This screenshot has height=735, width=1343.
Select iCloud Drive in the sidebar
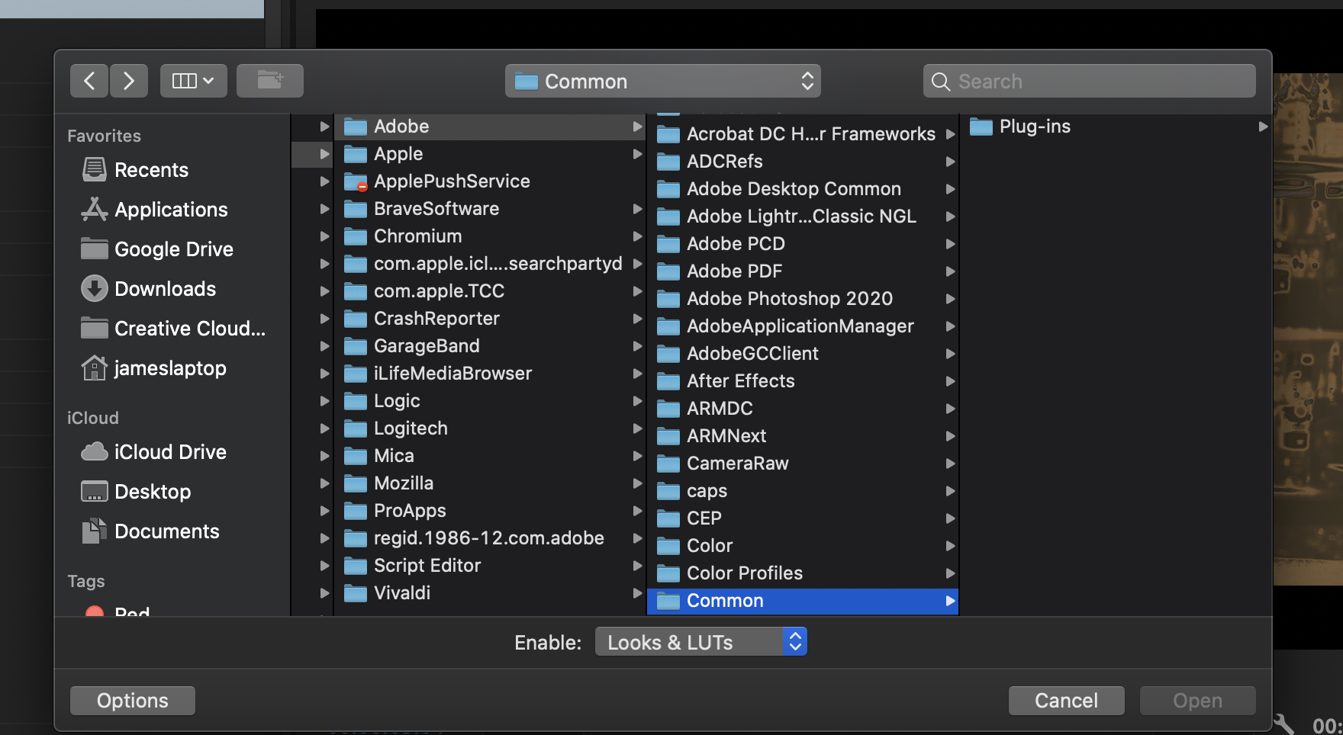coord(169,452)
